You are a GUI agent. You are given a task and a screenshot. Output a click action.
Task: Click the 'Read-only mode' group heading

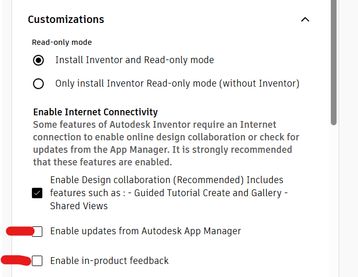[x=62, y=42]
